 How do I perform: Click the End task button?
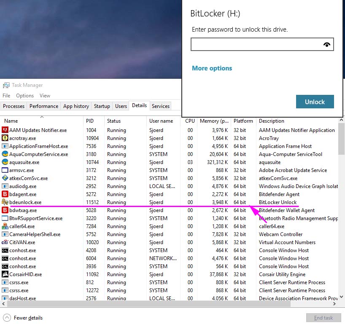[x=323, y=318]
